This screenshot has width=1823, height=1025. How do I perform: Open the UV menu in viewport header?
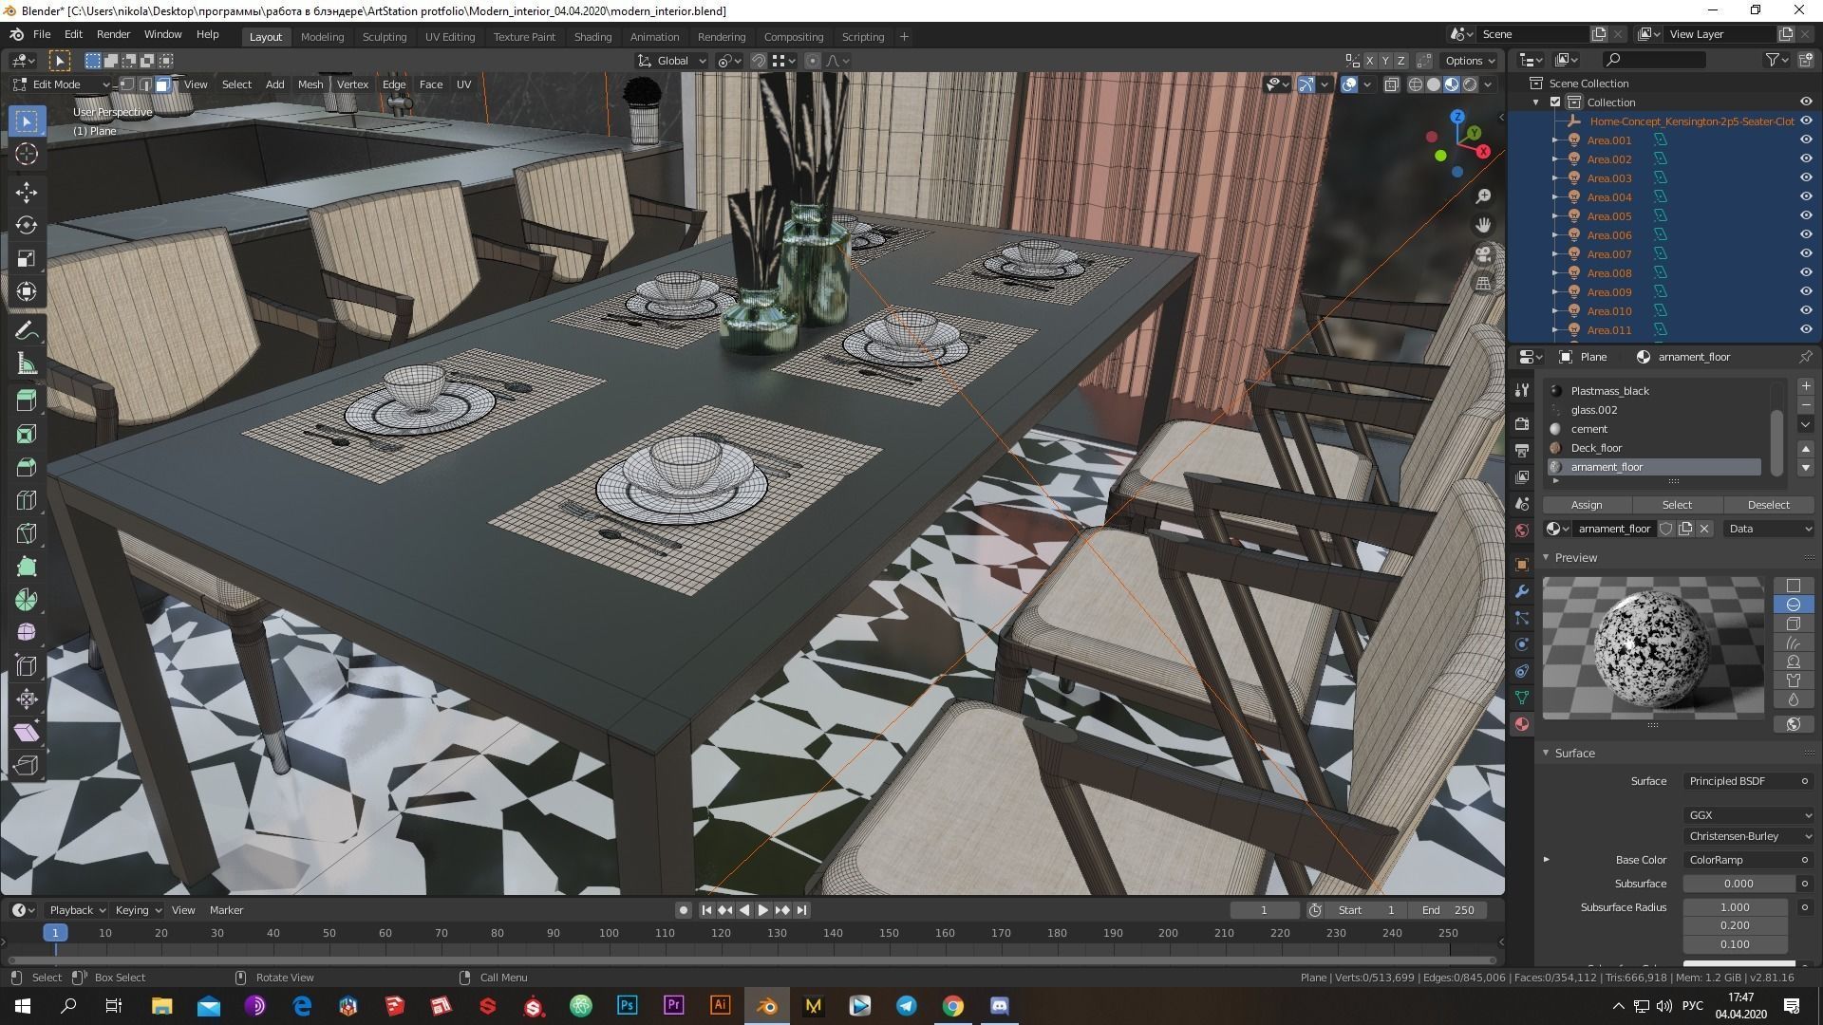click(463, 84)
